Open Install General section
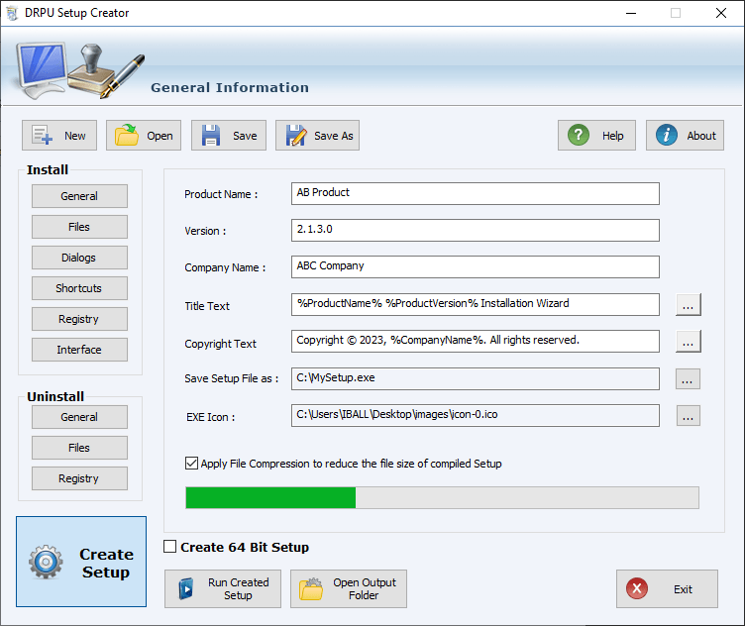Viewport: 745px width, 626px height. coord(79,196)
